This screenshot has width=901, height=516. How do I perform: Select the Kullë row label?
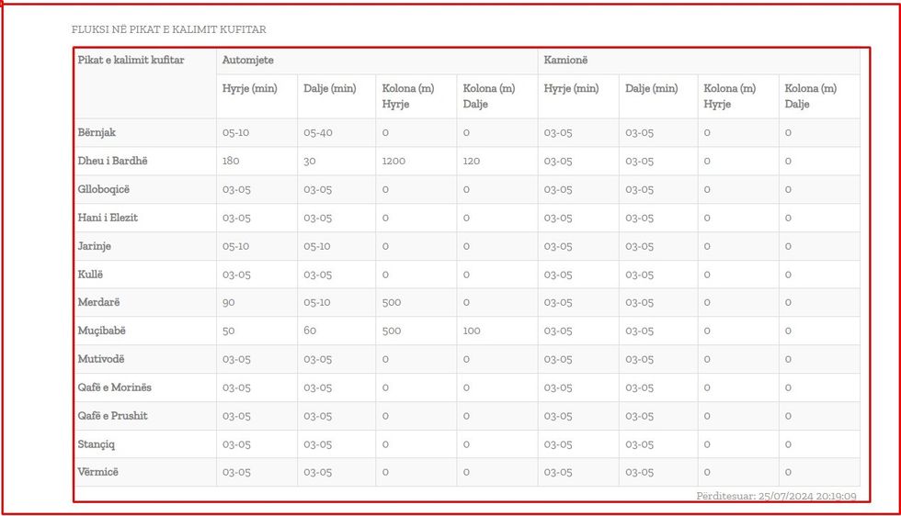[x=93, y=275]
